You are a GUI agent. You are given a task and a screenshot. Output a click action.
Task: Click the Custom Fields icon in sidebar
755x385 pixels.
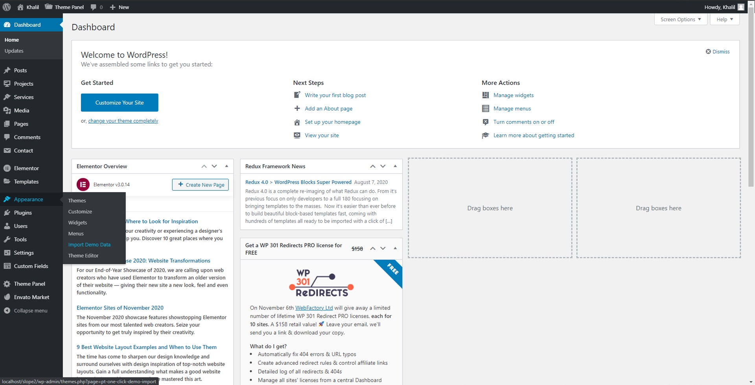pos(7,266)
